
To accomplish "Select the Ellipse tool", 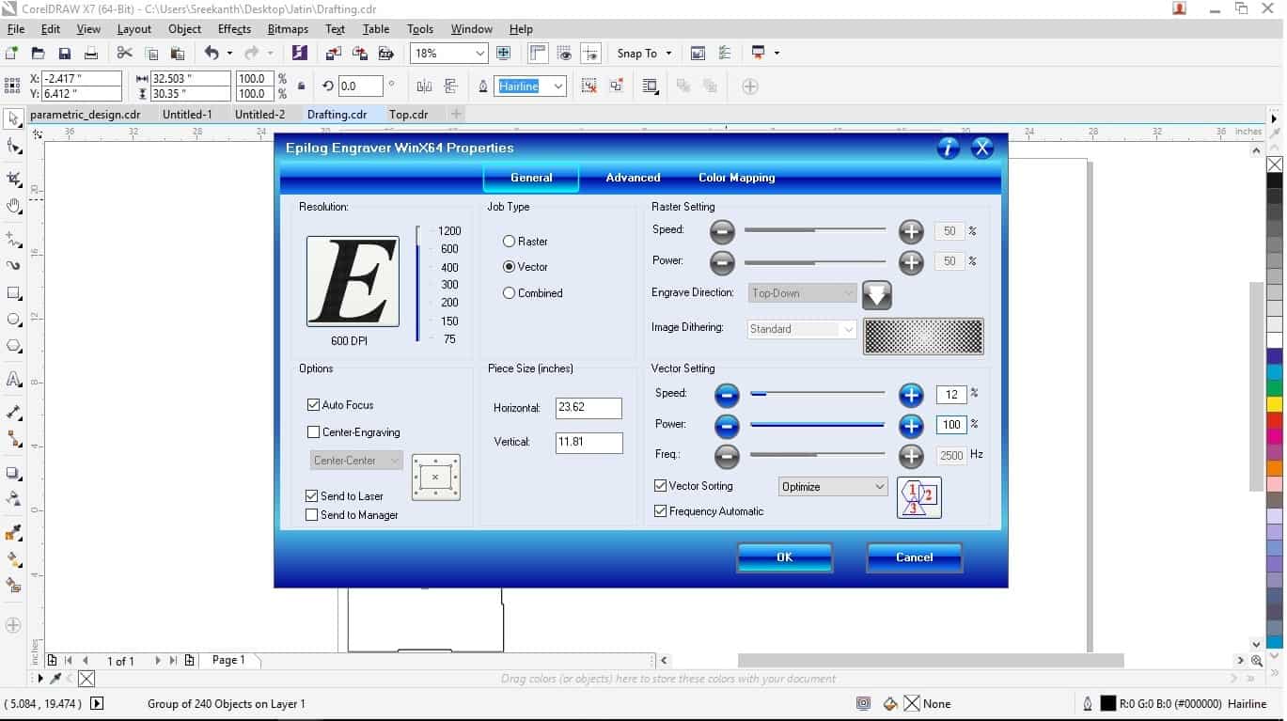I will (x=13, y=320).
